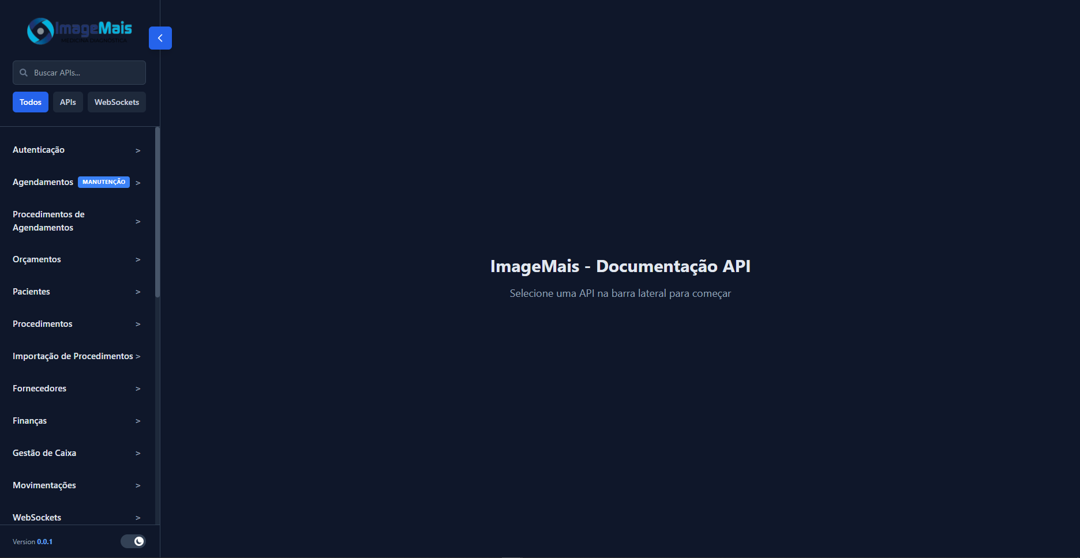Switch to the WebSockets filter tab
1080x558 pixels.
pyautogui.click(x=117, y=101)
